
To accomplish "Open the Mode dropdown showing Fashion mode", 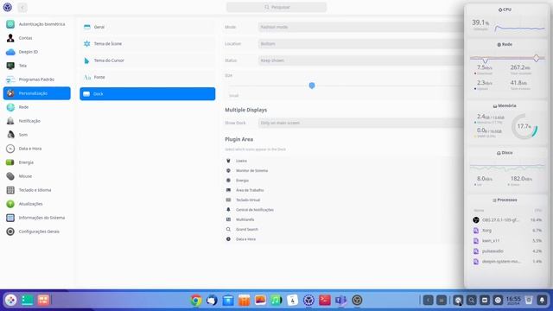I will point(360,27).
